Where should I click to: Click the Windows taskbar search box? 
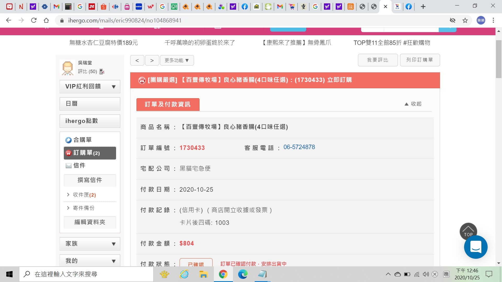pyautogui.click(x=86, y=274)
